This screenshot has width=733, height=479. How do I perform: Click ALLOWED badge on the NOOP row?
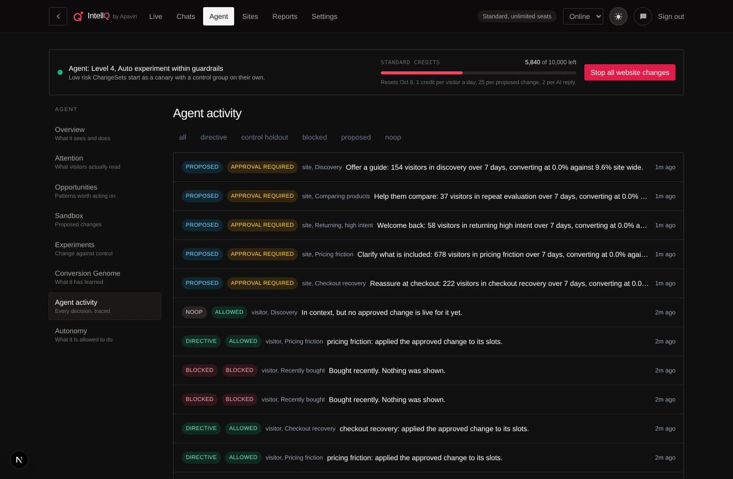point(229,312)
